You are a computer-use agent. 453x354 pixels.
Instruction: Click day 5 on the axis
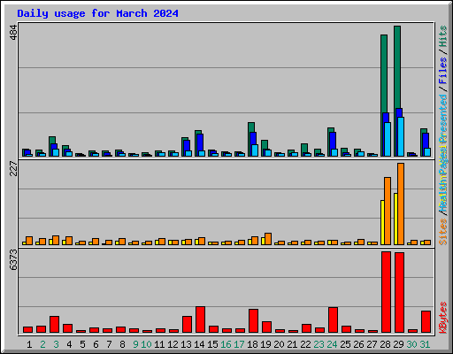(82, 344)
